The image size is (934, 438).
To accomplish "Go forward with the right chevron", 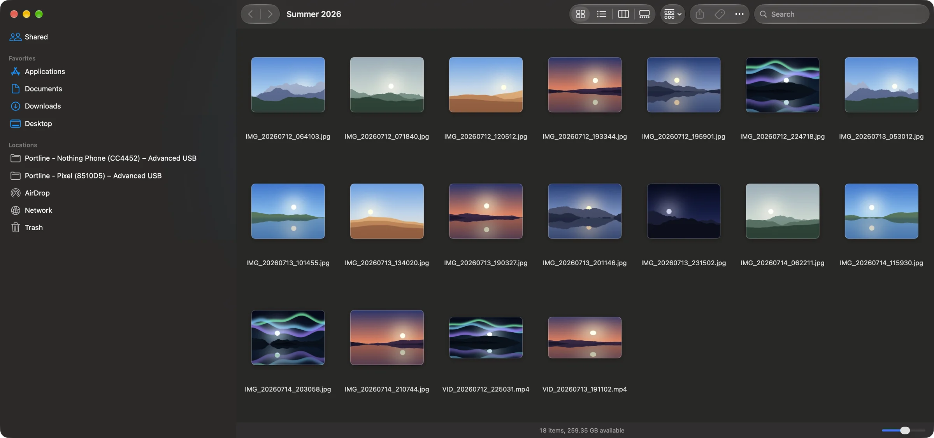I will 270,14.
